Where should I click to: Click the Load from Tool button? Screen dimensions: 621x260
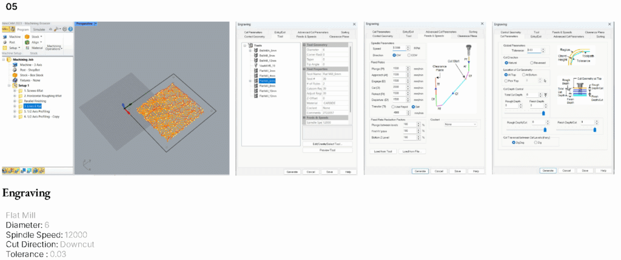pyautogui.click(x=384, y=151)
